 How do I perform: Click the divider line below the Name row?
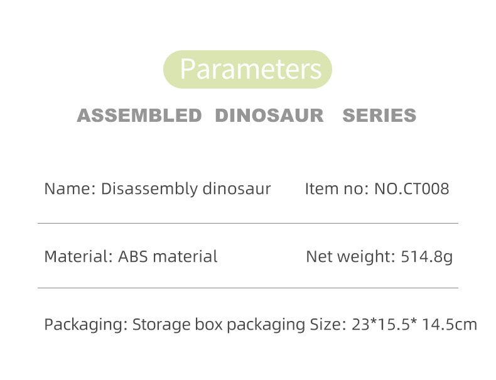coord(247,223)
